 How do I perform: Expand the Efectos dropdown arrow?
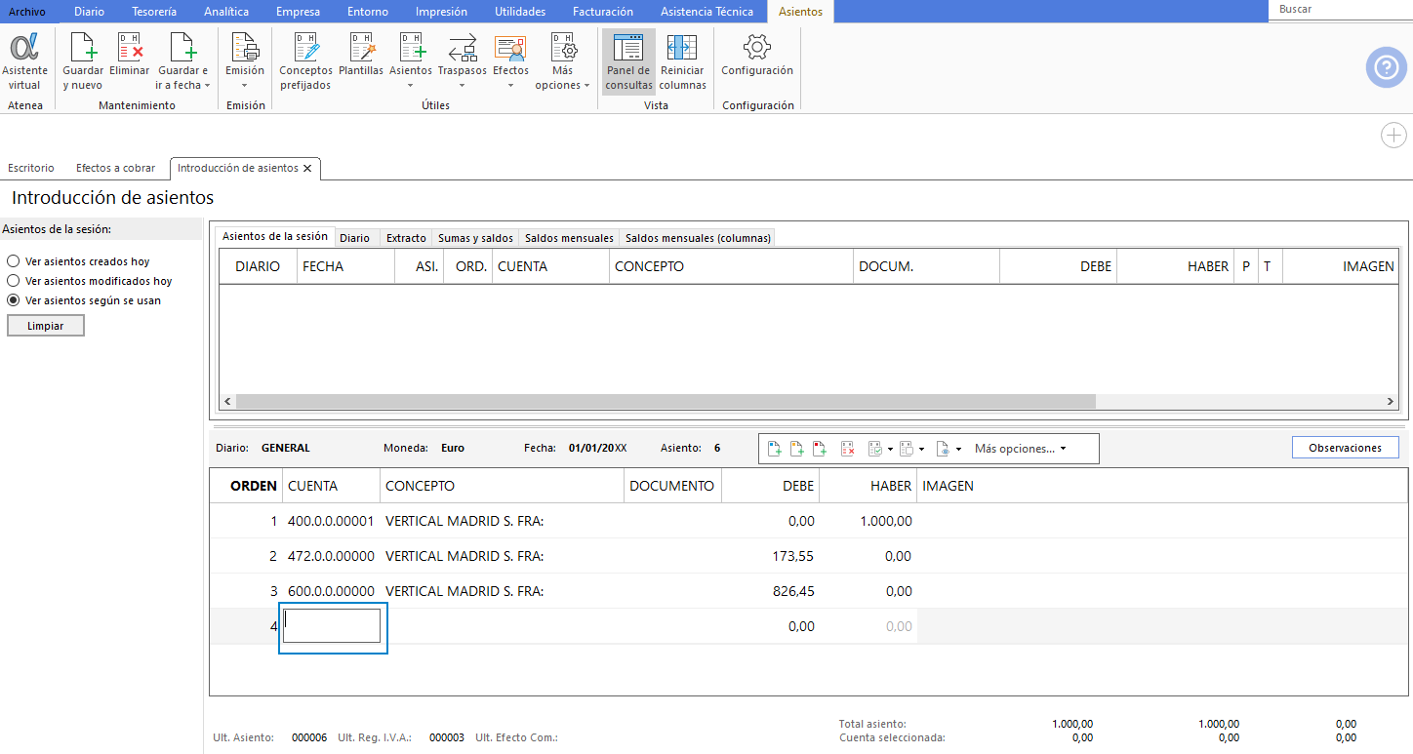pyautogui.click(x=510, y=86)
